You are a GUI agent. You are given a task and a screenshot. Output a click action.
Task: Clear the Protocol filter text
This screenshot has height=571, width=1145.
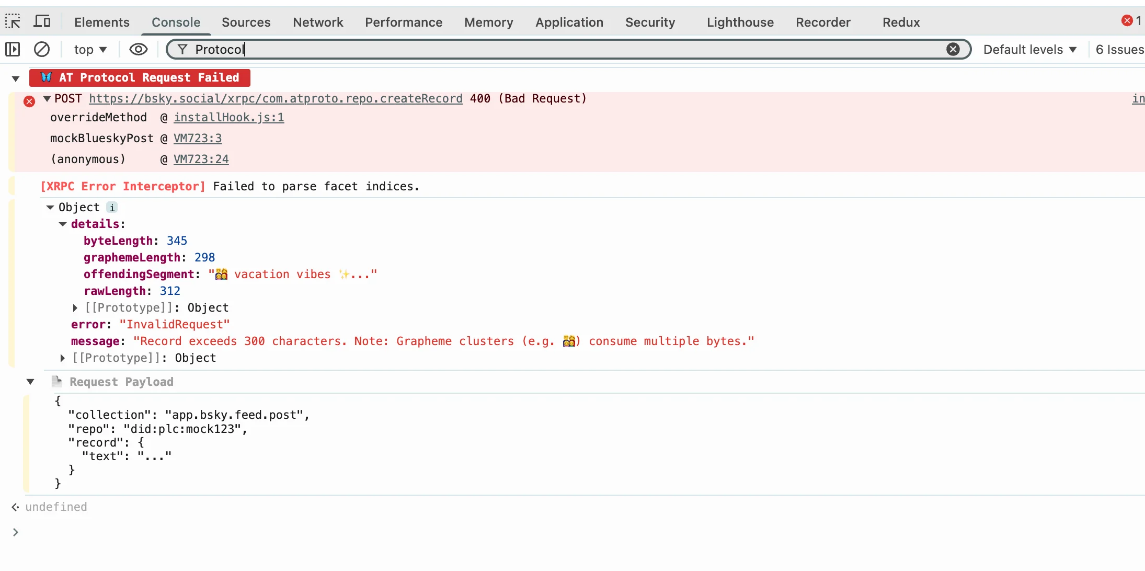click(x=953, y=49)
